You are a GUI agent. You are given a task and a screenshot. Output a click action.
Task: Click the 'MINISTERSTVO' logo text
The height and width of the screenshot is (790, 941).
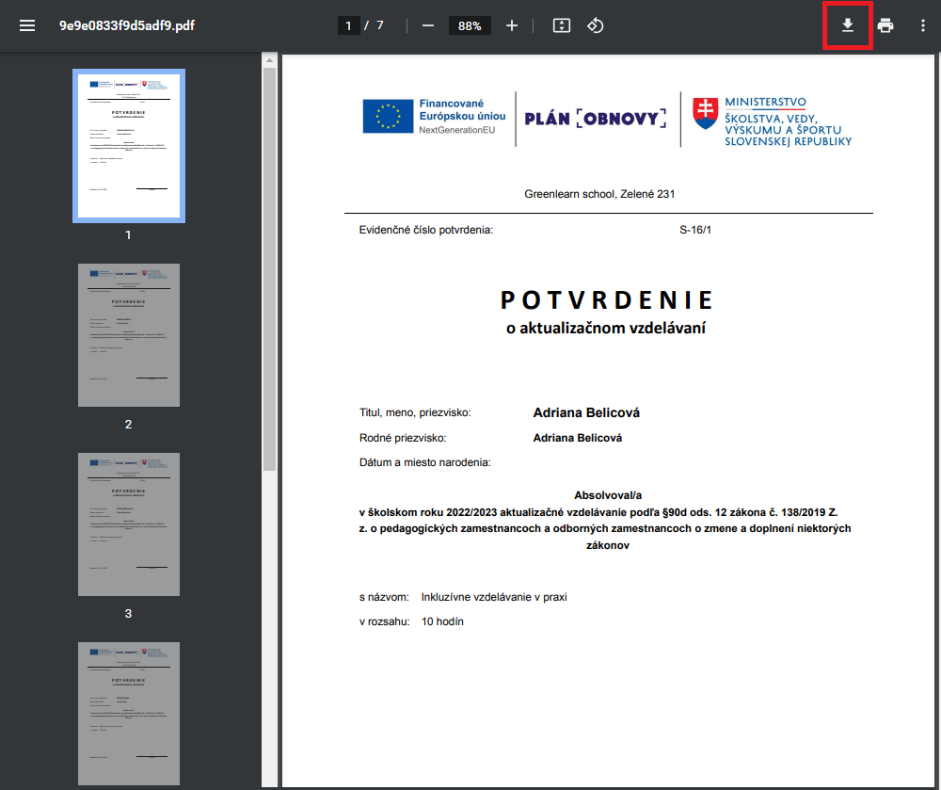tap(765, 103)
